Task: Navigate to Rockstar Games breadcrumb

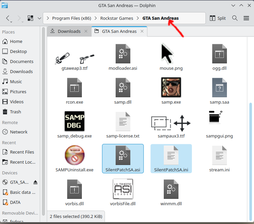Action: point(117,18)
